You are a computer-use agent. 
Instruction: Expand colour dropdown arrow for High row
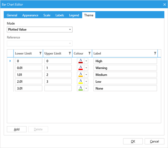pos(86,61)
